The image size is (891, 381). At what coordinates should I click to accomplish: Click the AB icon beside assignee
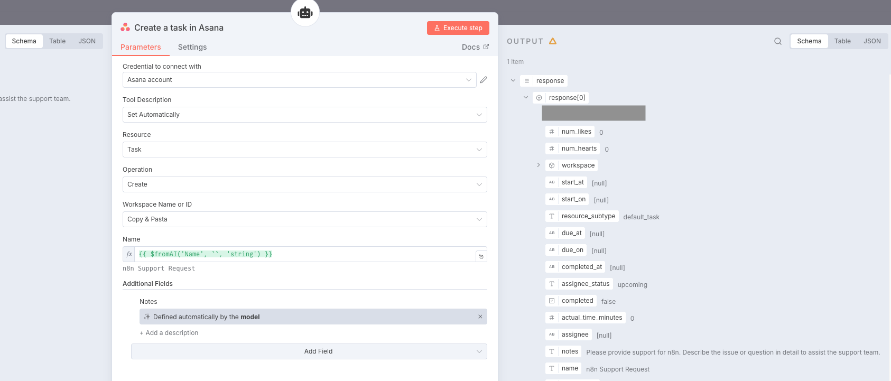552,334
